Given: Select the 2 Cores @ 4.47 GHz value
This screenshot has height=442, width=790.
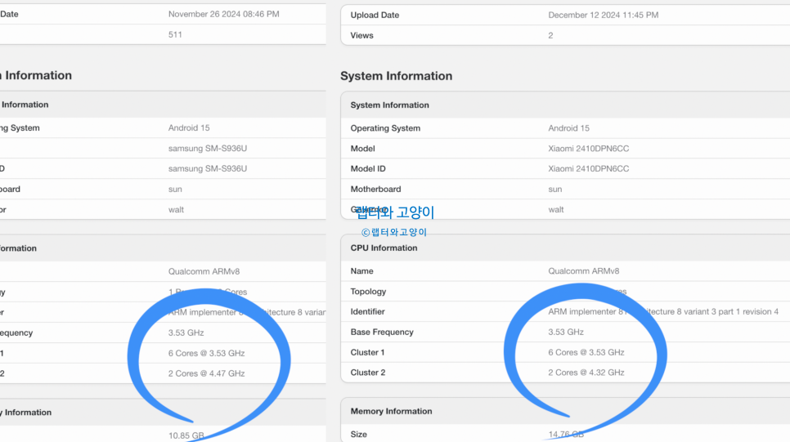Looking at the screenshot, I should tap(207, 373).
